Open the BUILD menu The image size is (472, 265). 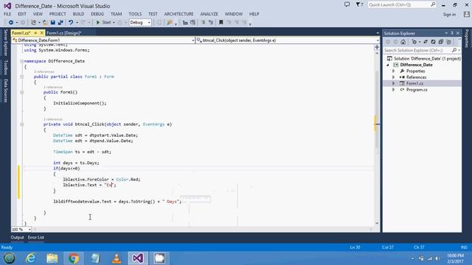click(78, 14)
